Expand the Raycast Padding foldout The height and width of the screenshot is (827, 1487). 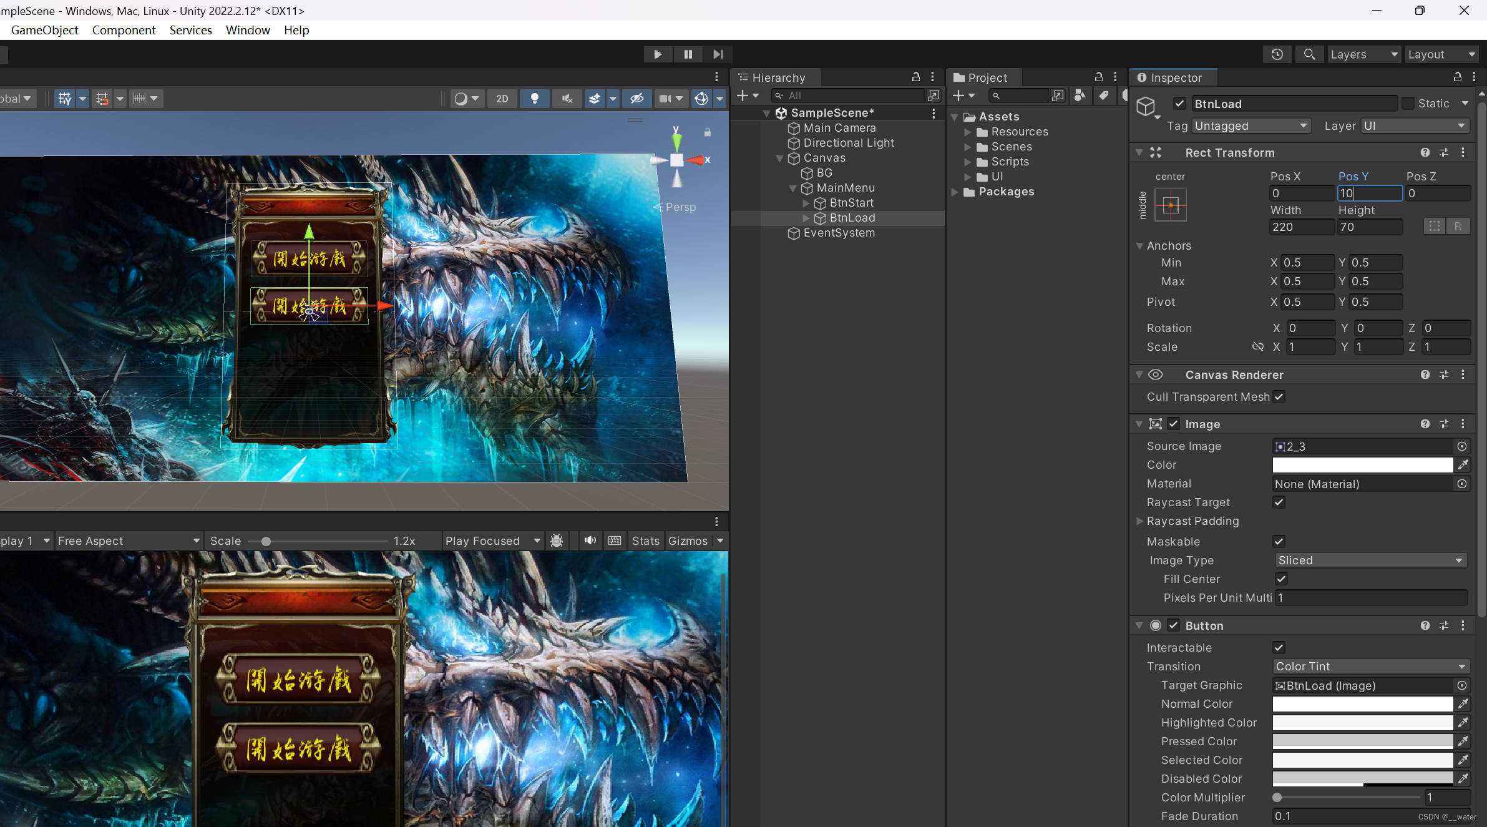pos(1140,521)
